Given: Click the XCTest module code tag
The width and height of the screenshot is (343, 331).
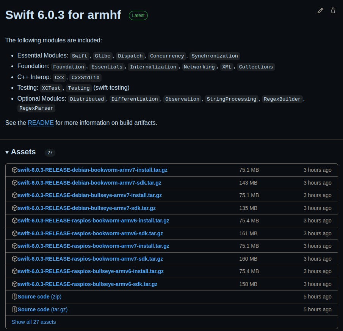Looking at the screenshot, I should point(51,88).
